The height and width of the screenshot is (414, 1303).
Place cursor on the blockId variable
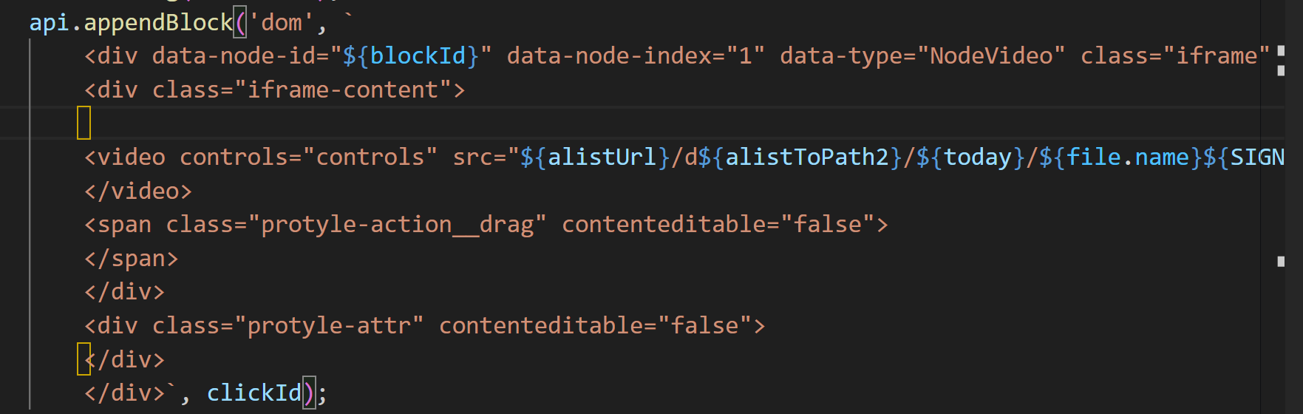(x=418, y=56)
